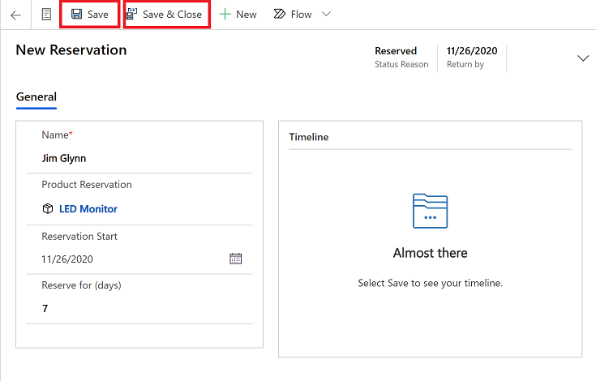Go back using the left arrow
This screenshot has height=381, width=596.
click(x=15, y=15)
